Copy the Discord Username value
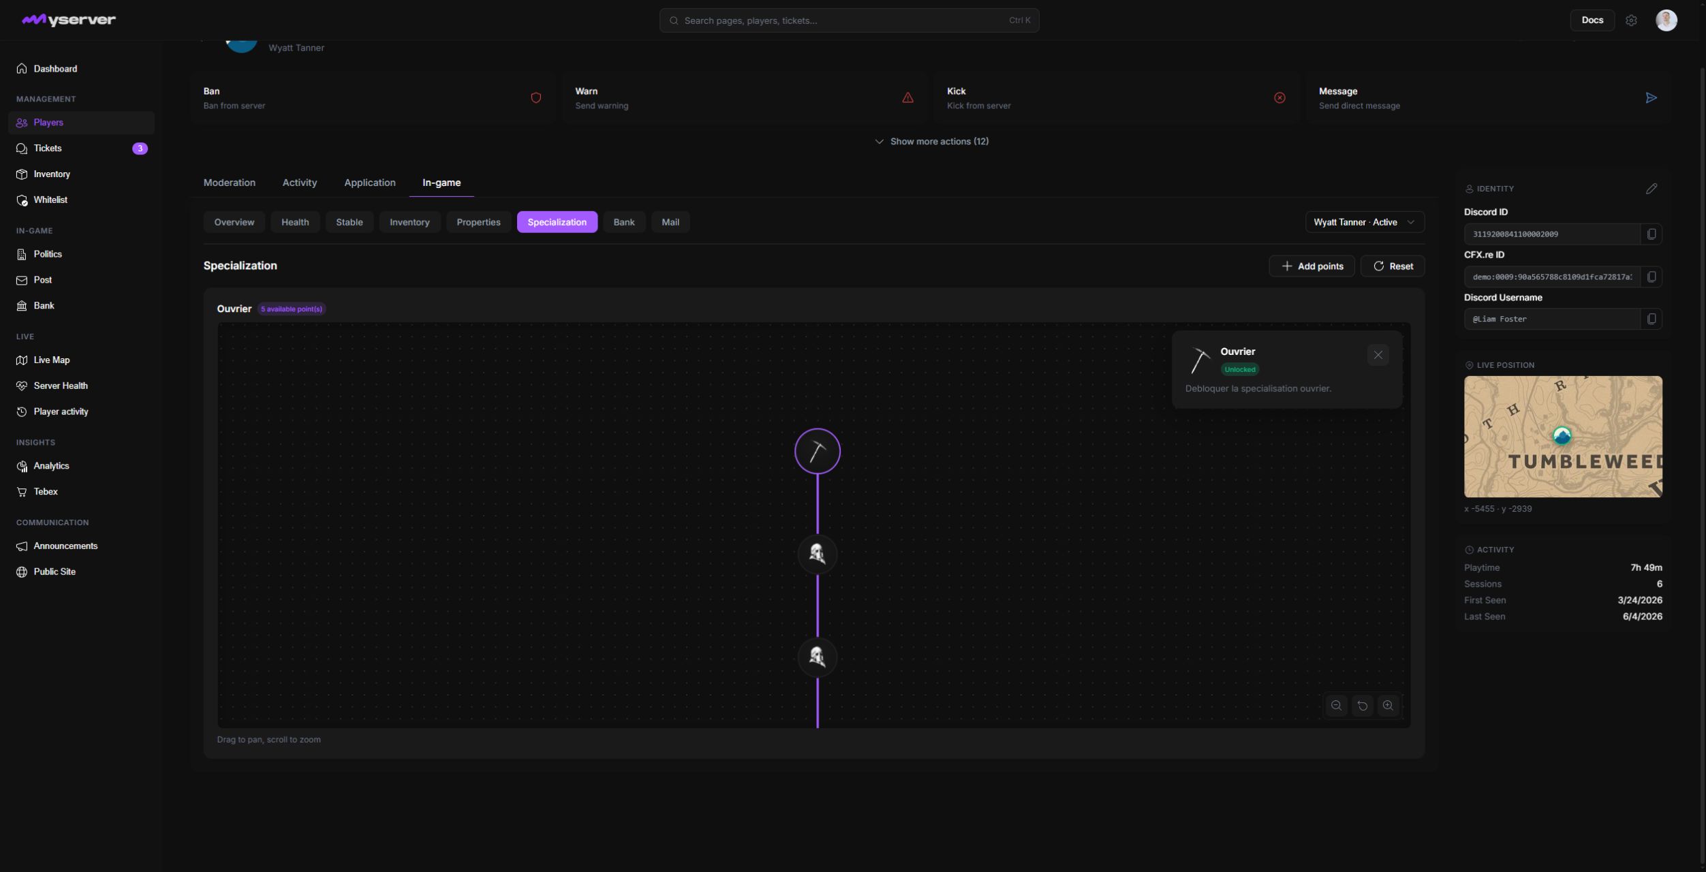The height and width of the screenshot is (872, 1706). pos(1651,319)
